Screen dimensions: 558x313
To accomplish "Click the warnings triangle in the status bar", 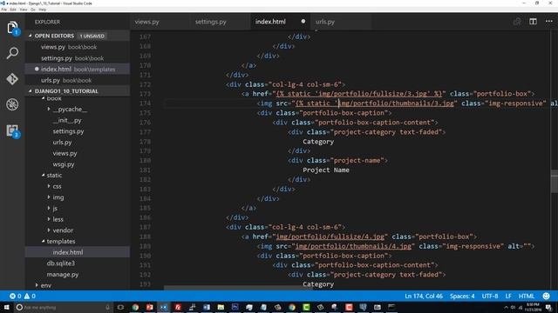I will click(27, 296).
